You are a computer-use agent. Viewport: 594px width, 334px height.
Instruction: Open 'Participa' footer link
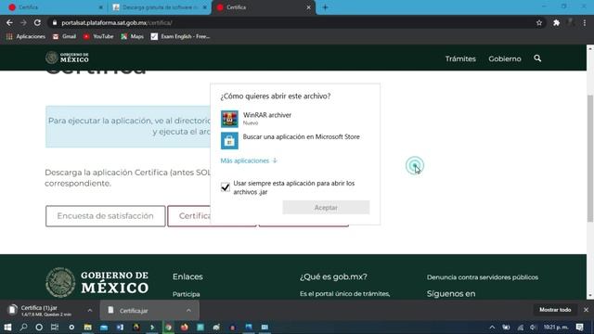[x=186, y=294]
